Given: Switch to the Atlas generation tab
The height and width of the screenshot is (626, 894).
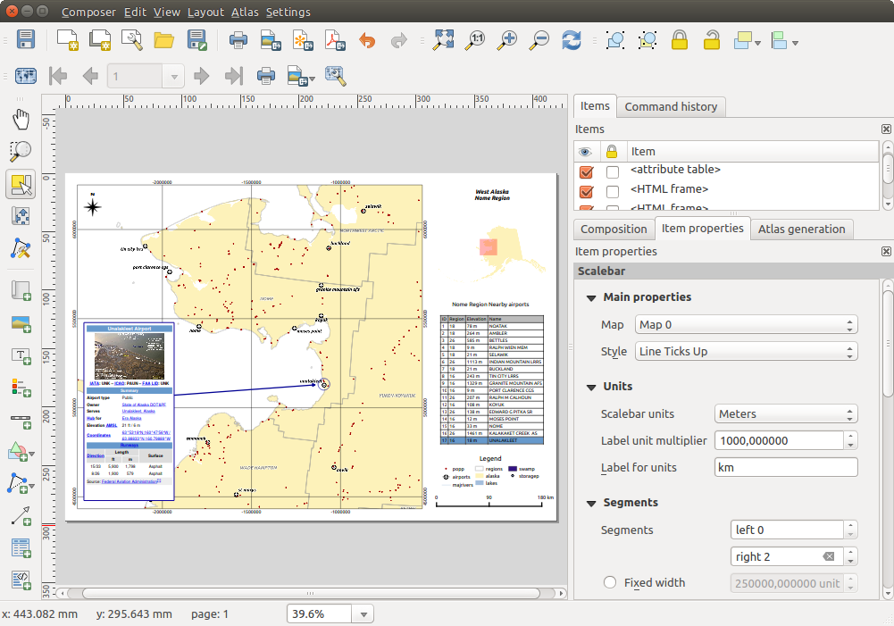Looking at the screenshot, I should [x=801, y=229].
